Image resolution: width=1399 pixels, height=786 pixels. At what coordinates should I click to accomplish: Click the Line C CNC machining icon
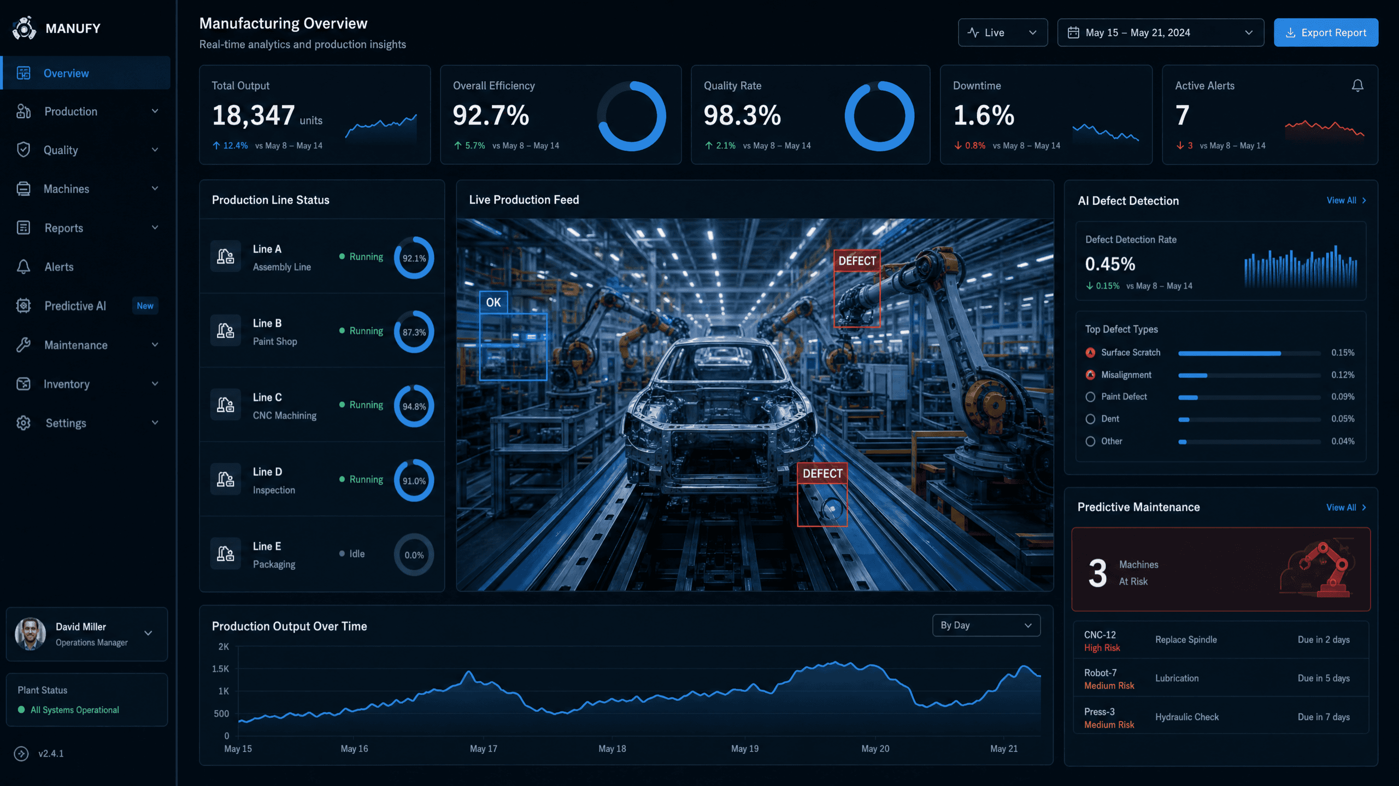(226, 404)
